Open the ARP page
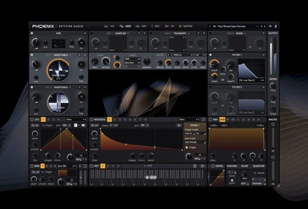Screen dimensions: 308x209 click(141, 26)
